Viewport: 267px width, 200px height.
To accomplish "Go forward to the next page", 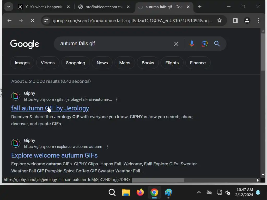I will (x=21, y=21).
